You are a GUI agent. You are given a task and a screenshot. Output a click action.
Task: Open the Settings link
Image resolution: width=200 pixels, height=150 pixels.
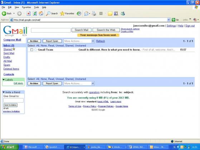pyautogui.click(x=171, y=26)
